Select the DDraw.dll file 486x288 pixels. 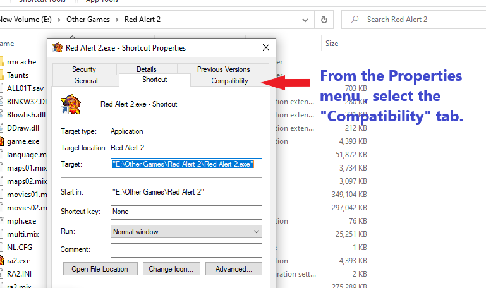[x=23, y=128]
